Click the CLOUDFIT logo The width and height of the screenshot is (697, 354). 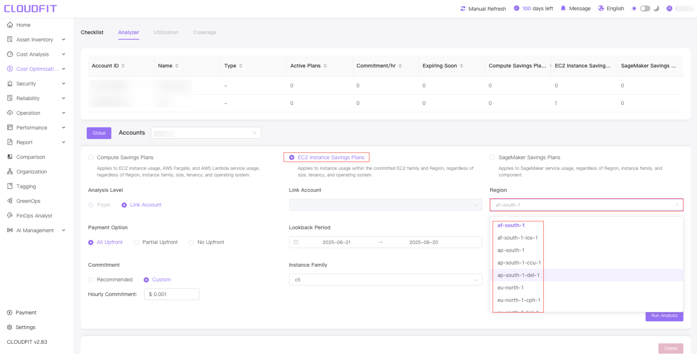(30, 8)
